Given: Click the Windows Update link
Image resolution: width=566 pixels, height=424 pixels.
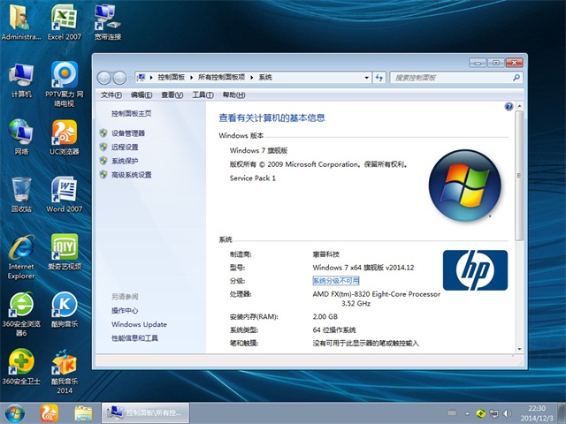Looking at the screenshot, I should coord(139,325).
